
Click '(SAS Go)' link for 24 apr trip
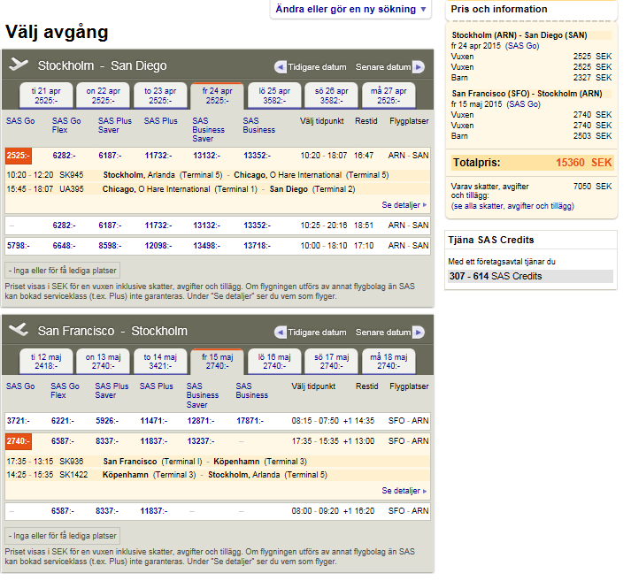(x=522, y=46)
